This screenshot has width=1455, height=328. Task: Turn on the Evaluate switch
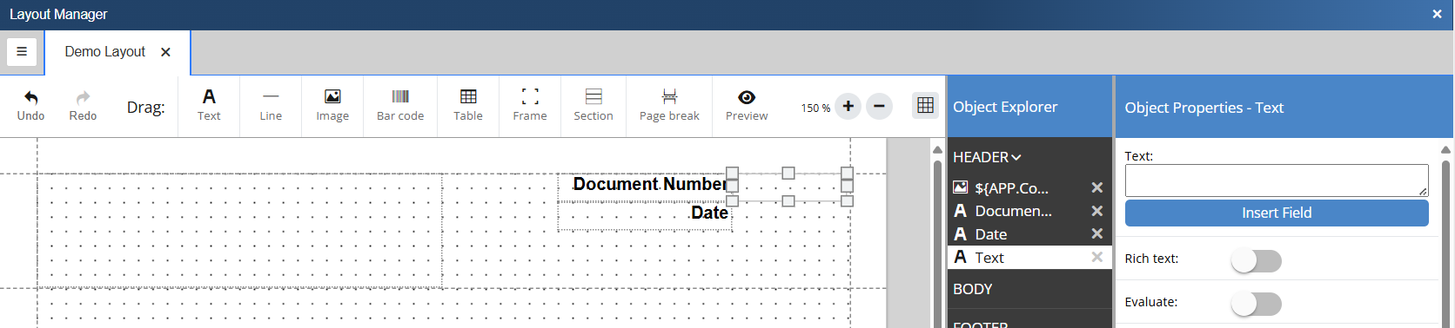pyautogui.click(x=1257, y=304)
